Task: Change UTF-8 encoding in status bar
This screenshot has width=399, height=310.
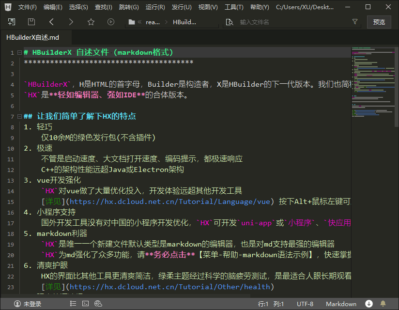Action: [305, 304]
